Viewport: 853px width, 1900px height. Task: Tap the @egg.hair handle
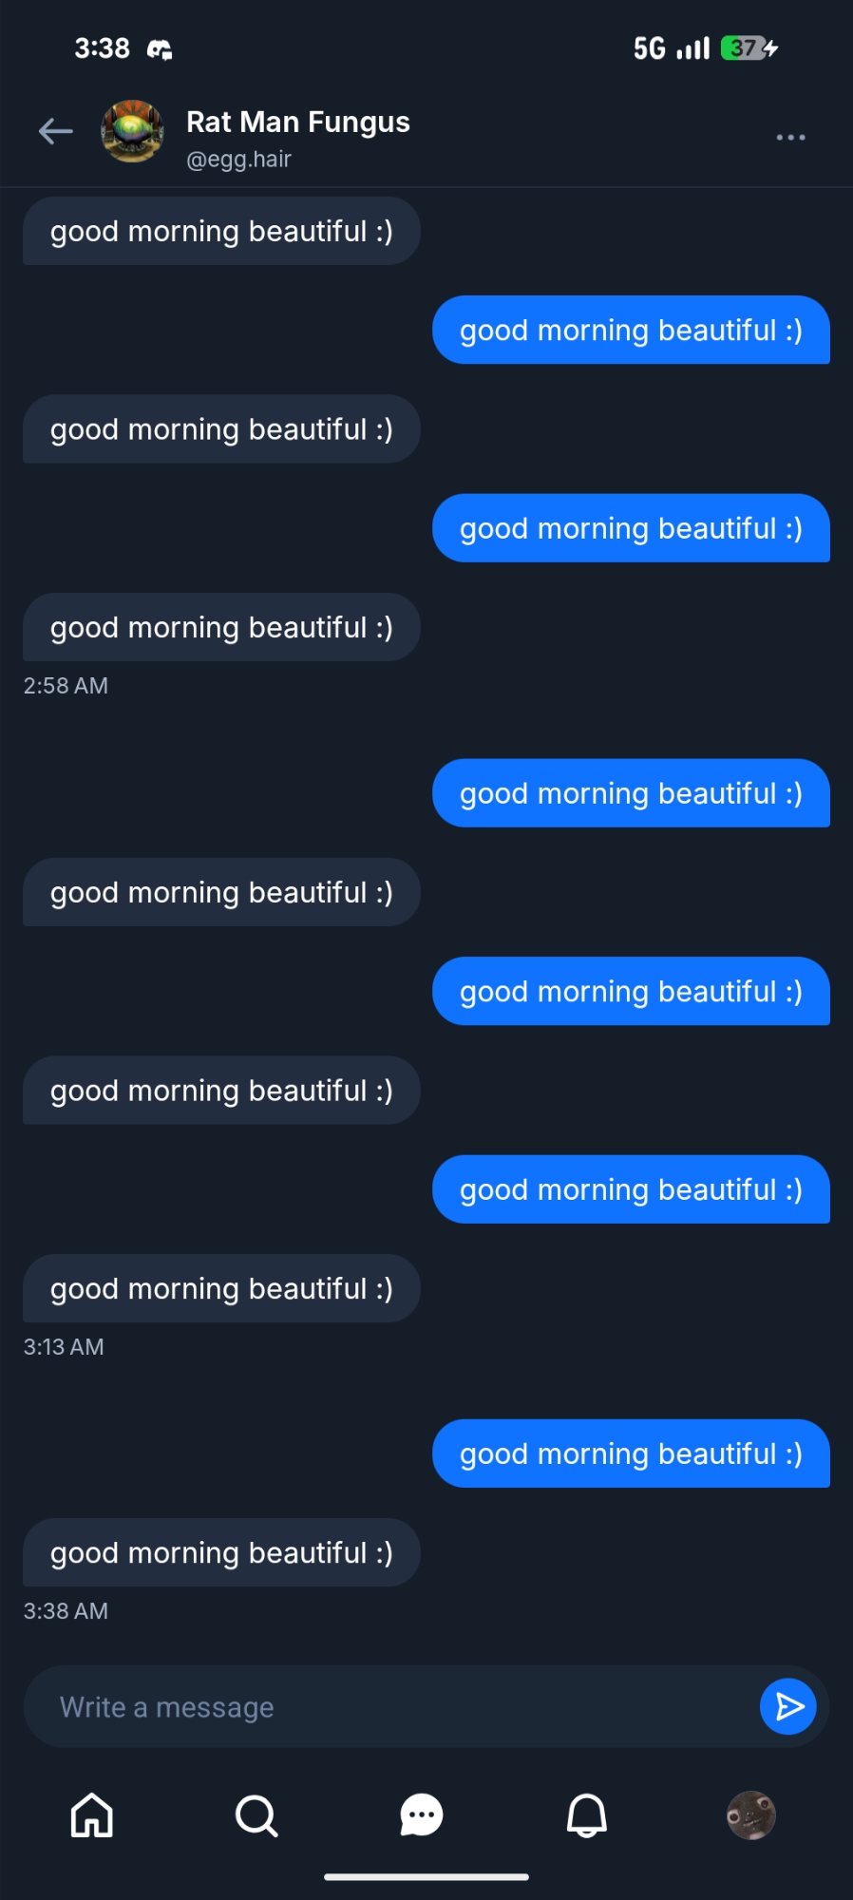238,160
